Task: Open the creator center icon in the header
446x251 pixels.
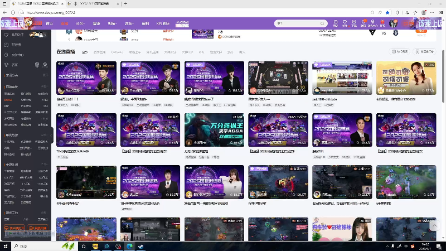Action: [x=372, y=23]
